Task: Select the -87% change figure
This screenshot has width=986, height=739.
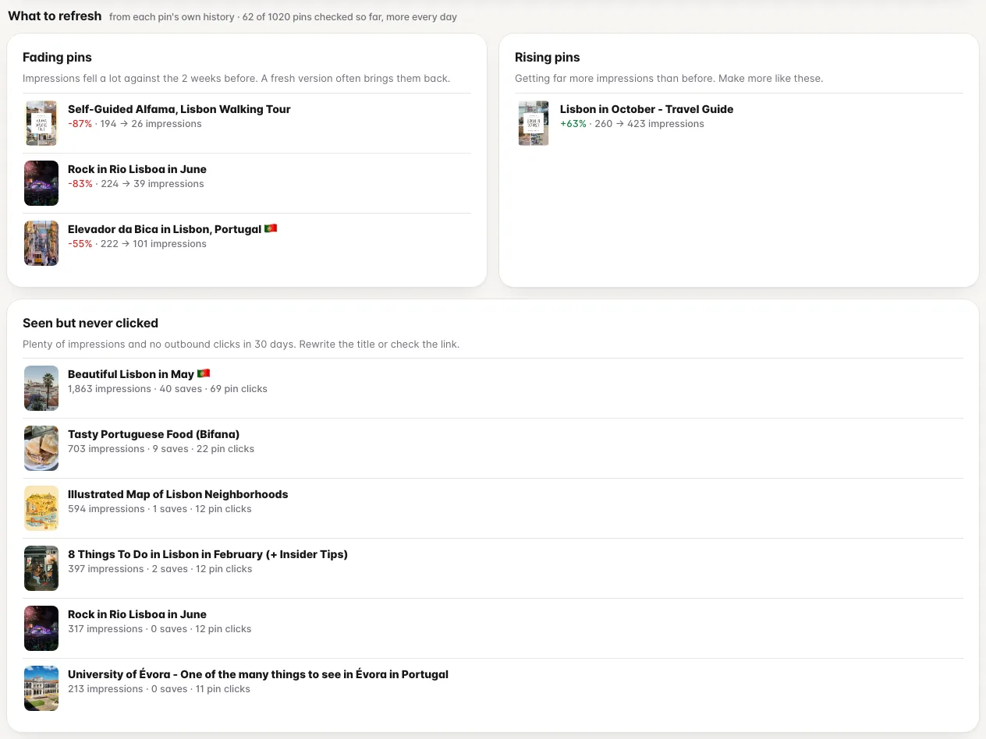Action: point(80,124)
